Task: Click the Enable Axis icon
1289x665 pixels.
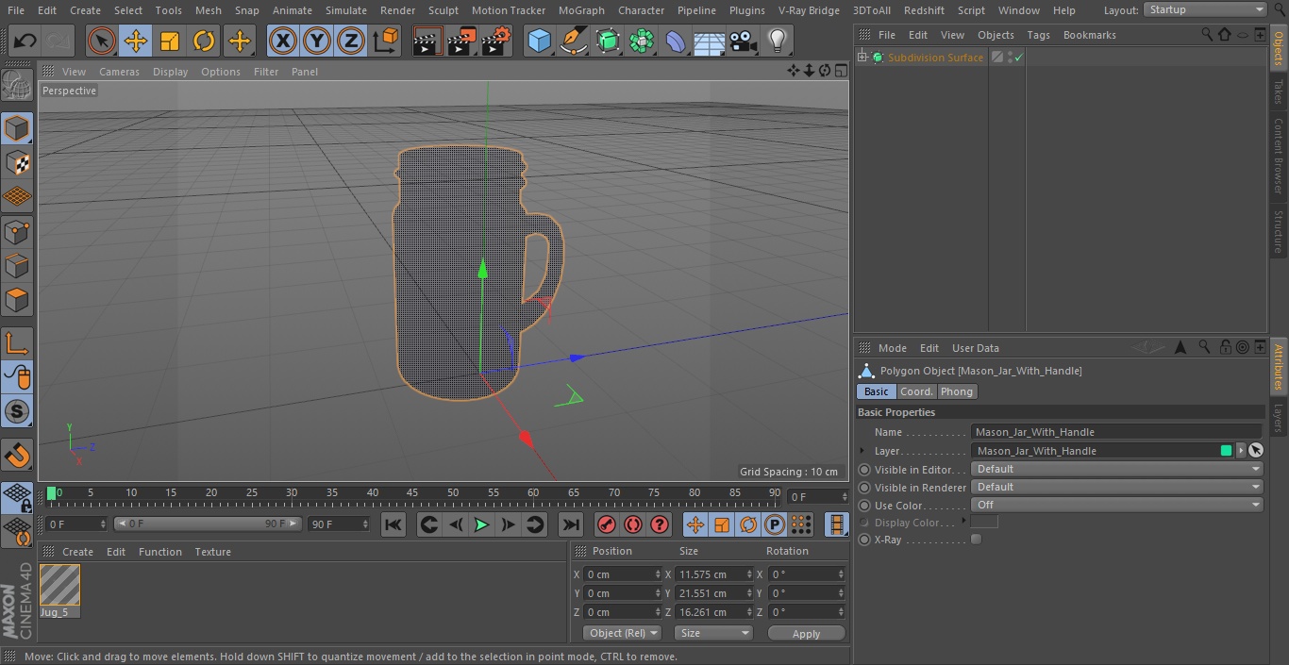Action: click(x=17, y=343)
